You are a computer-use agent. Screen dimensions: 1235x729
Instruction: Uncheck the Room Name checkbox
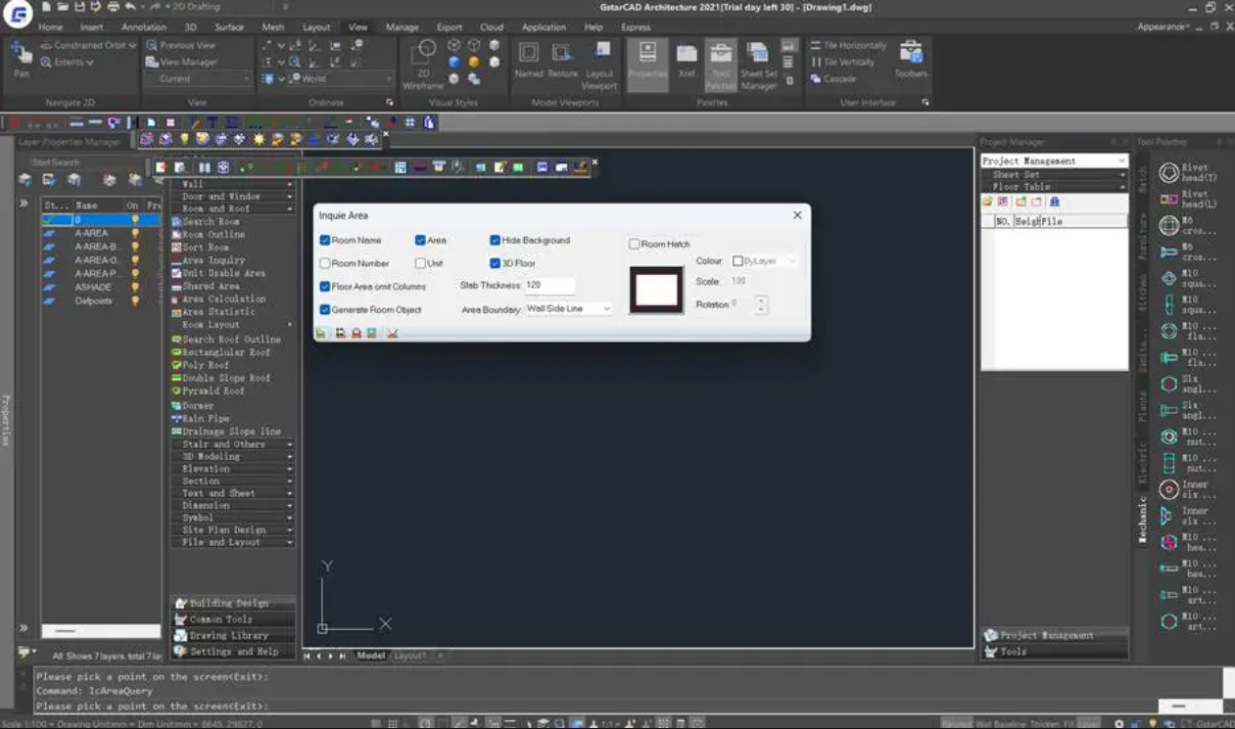coord(325,240)
